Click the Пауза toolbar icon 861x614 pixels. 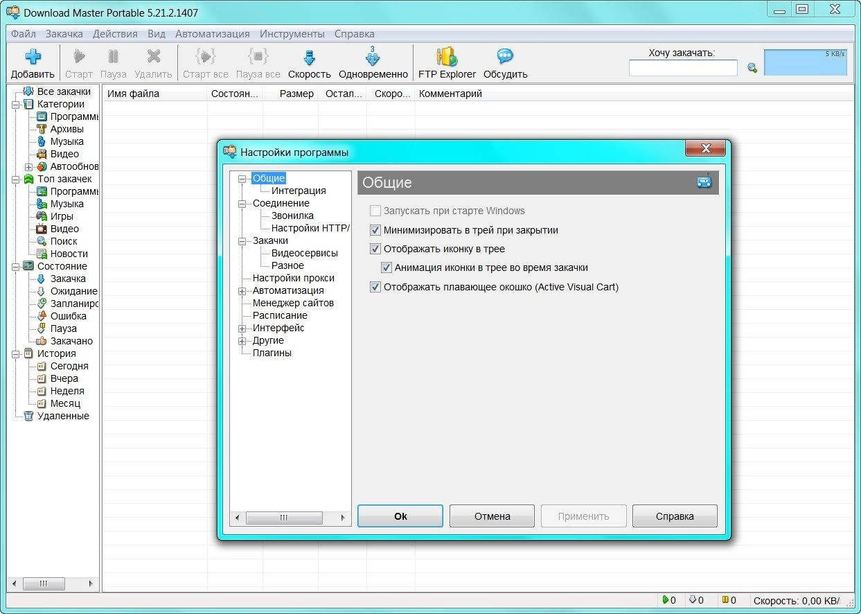pyautogui.click(x=114, y=56)
